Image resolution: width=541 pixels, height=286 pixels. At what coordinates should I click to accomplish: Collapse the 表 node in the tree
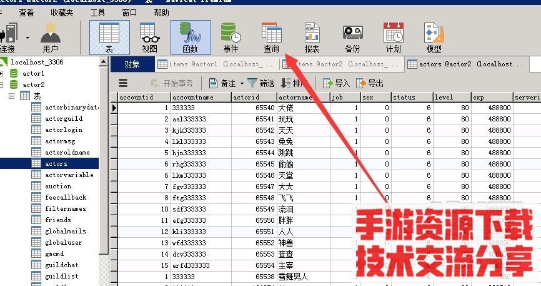point(11,96)
